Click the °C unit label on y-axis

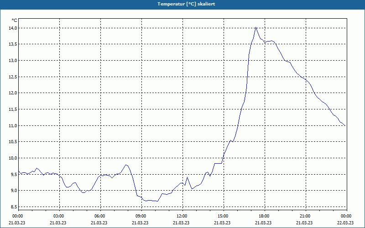(x=15, y=21)
